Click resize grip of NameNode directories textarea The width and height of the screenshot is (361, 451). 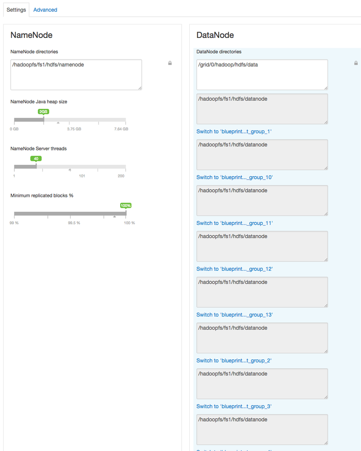(x=140, y=88)
